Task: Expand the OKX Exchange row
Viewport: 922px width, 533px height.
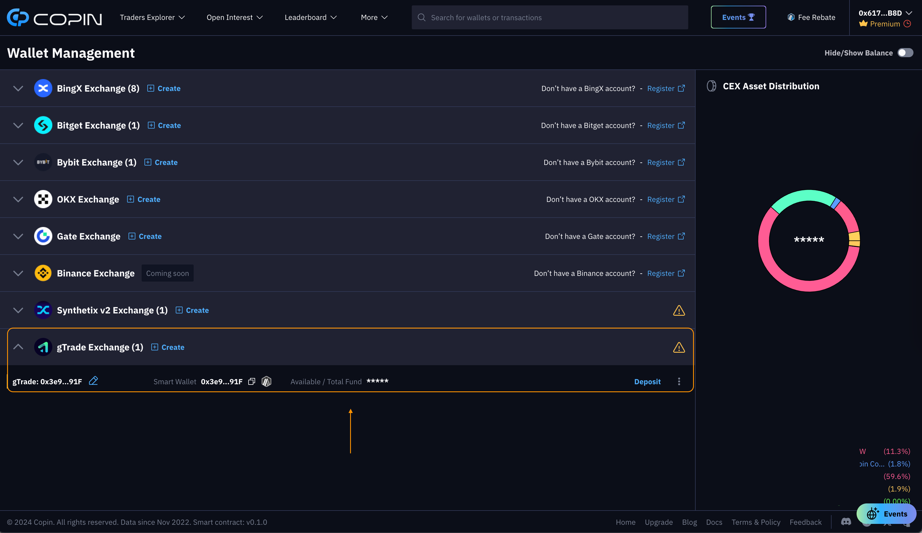Action: [18, 199]
